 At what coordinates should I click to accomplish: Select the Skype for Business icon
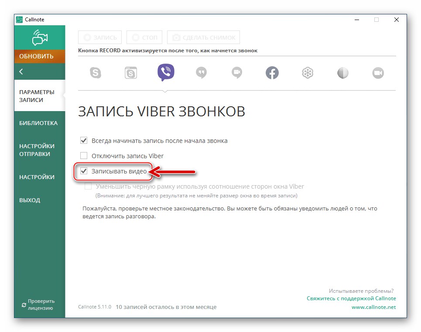pos(131,73)
